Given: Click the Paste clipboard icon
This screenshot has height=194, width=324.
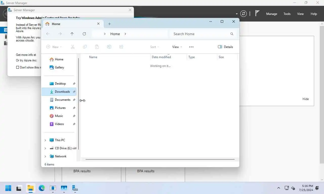Looking at the screenshot, I should tap(97, 47).
